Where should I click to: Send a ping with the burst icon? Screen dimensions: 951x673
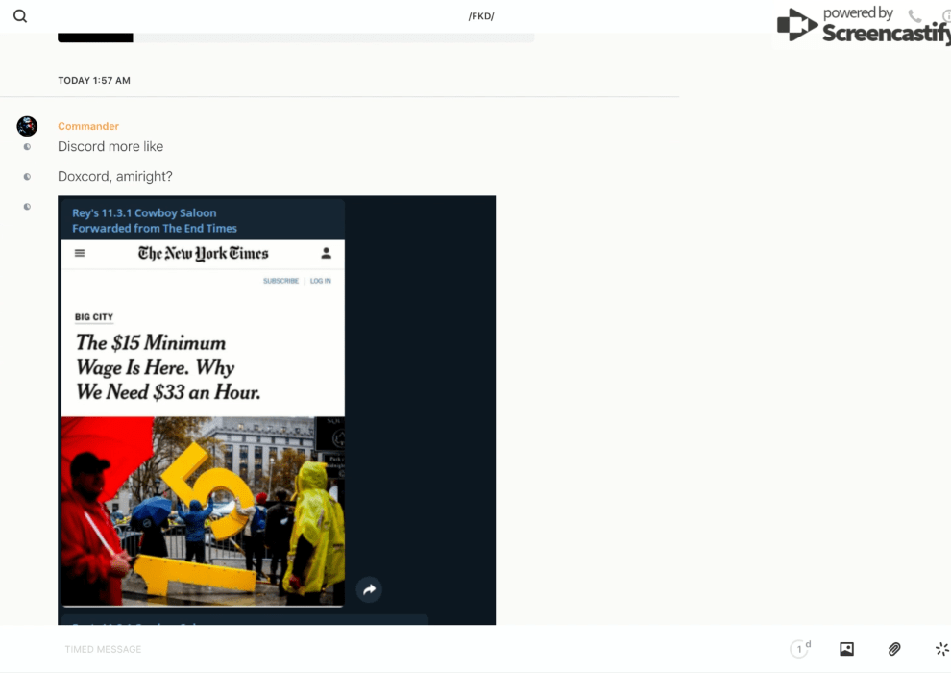(941, 649)
